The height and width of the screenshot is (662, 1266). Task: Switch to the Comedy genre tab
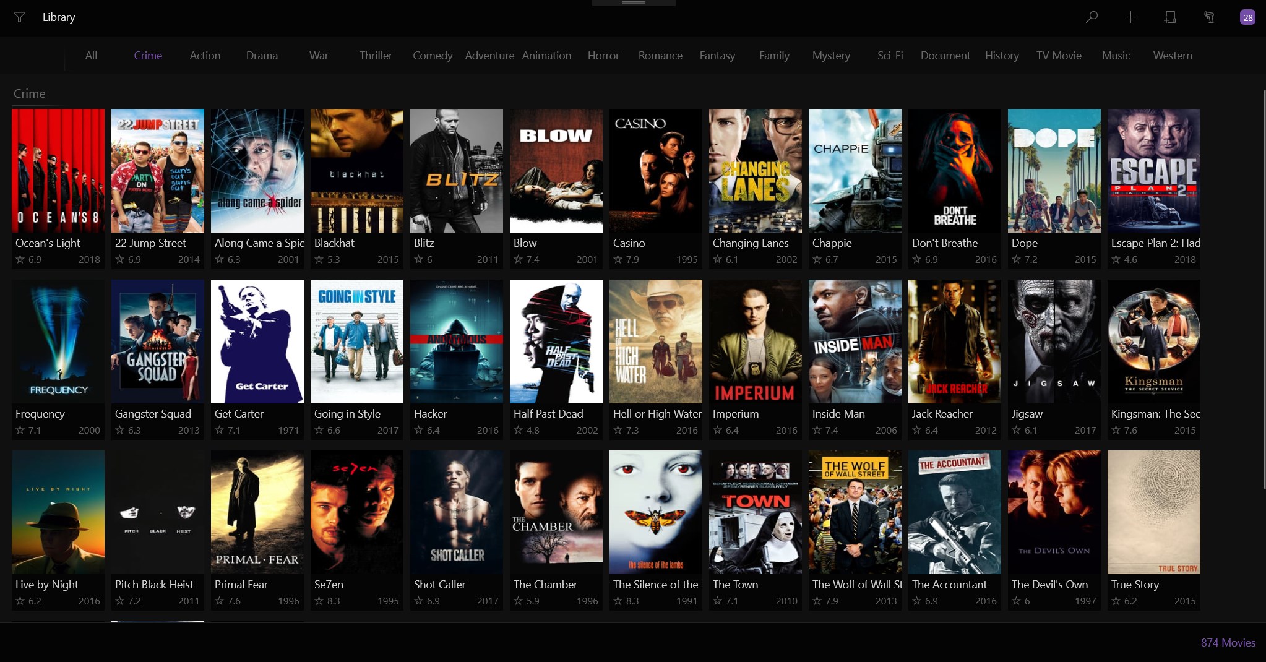click(432, 56)
